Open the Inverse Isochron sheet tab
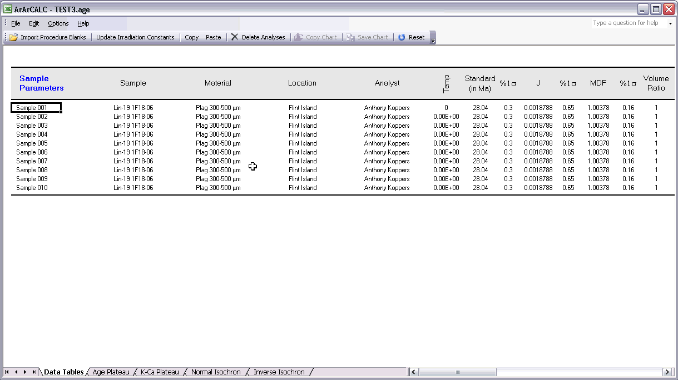 [279, 372]
